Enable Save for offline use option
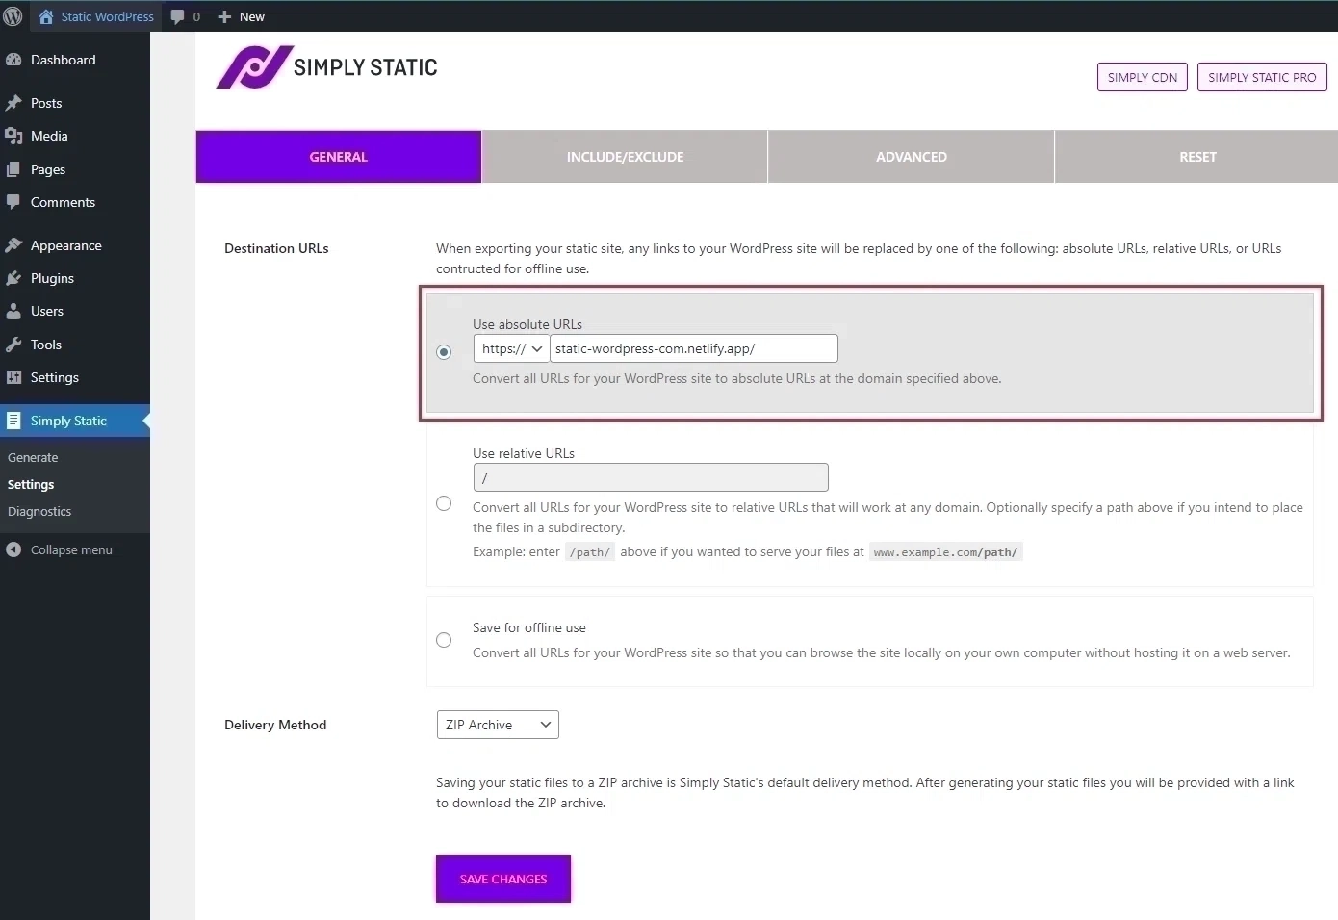Screen dimensions: 1338x920 click(444, 640)
